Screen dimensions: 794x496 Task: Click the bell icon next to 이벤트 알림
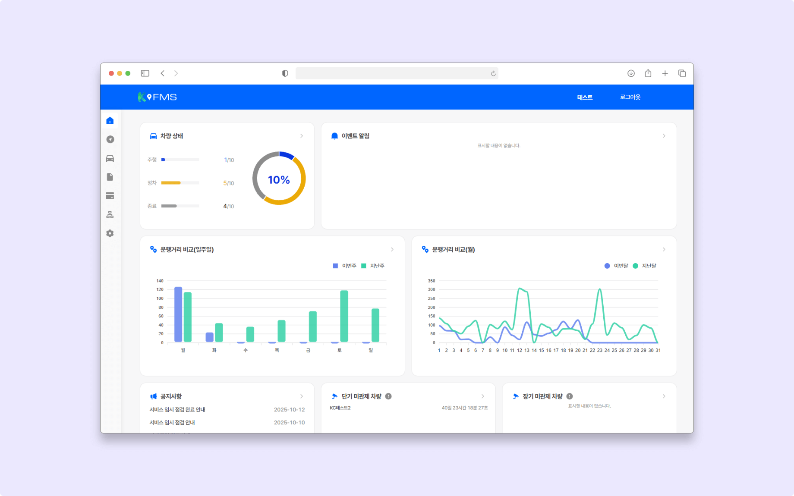[333, 135]
